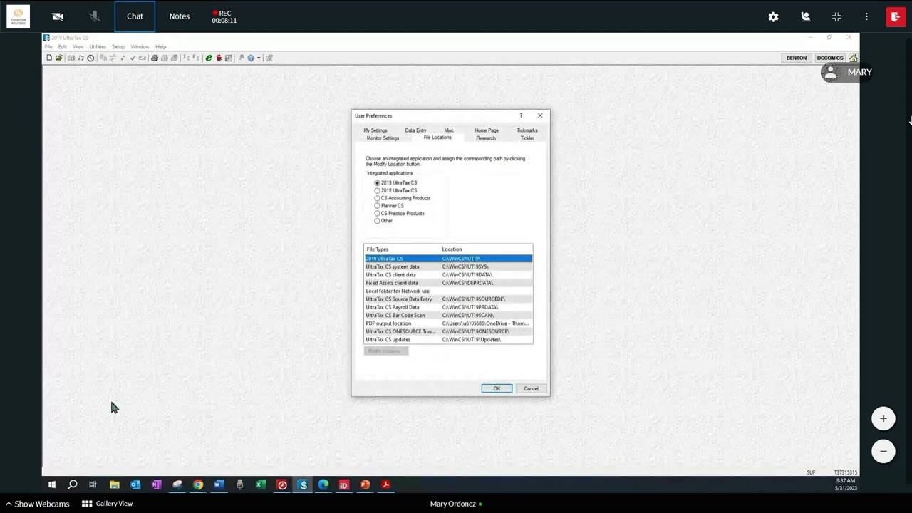Switch to the Home Page tab

487,130
